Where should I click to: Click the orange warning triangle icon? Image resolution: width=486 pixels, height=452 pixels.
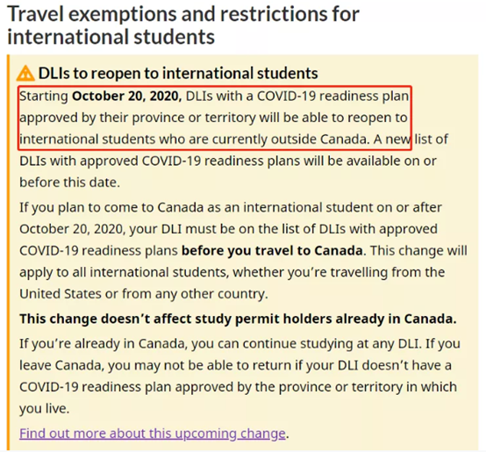pyautogui.click(x=25, y=74)
